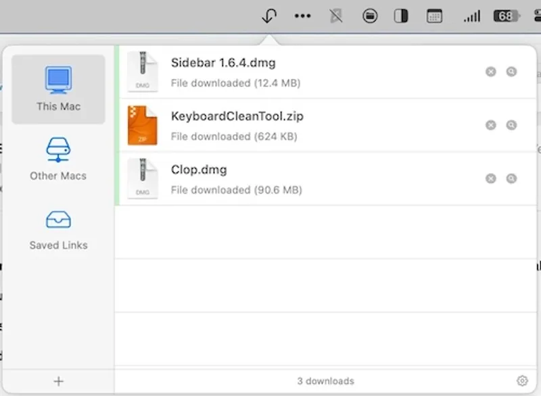The height and width of the screenshot is (396, 541).
Task: Click the circled lines menu bar icon
Action: click(370, 16)
